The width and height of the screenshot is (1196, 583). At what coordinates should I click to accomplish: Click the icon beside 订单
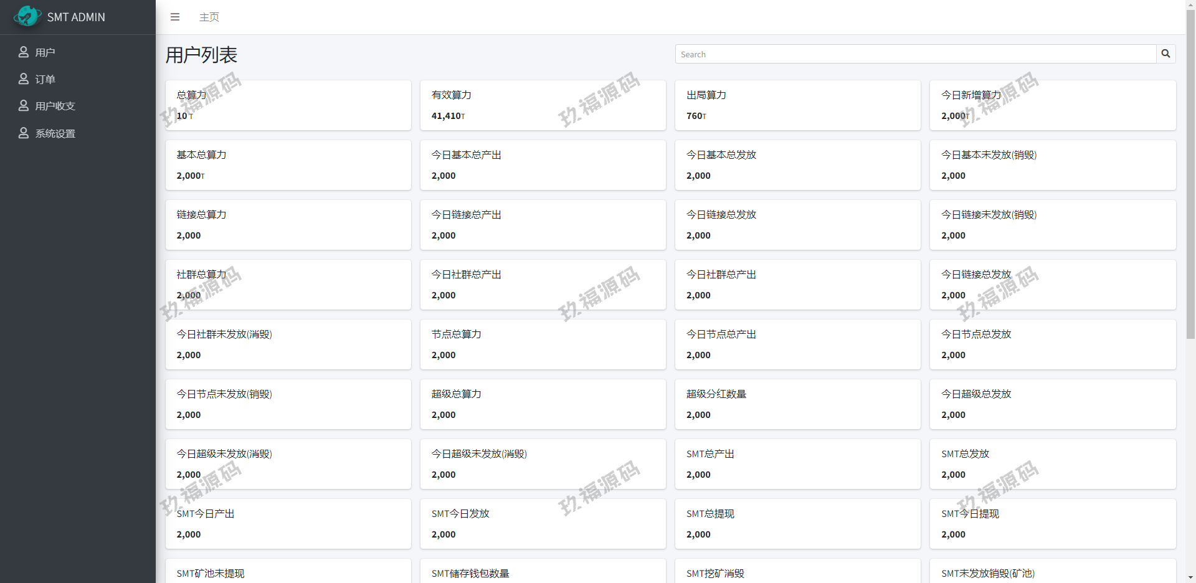(x=24, y=79)
